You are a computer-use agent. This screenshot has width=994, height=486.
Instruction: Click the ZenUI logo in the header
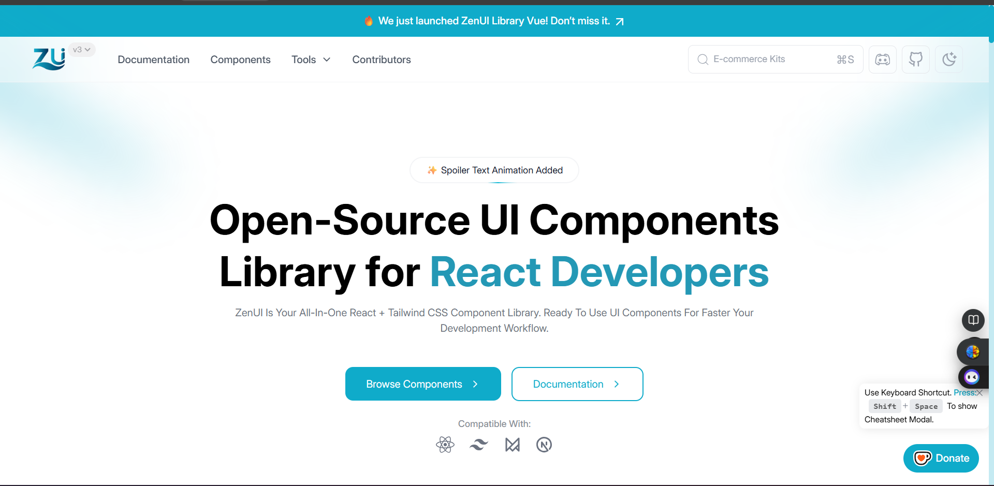pyautogui.click(x=49, y=59)
